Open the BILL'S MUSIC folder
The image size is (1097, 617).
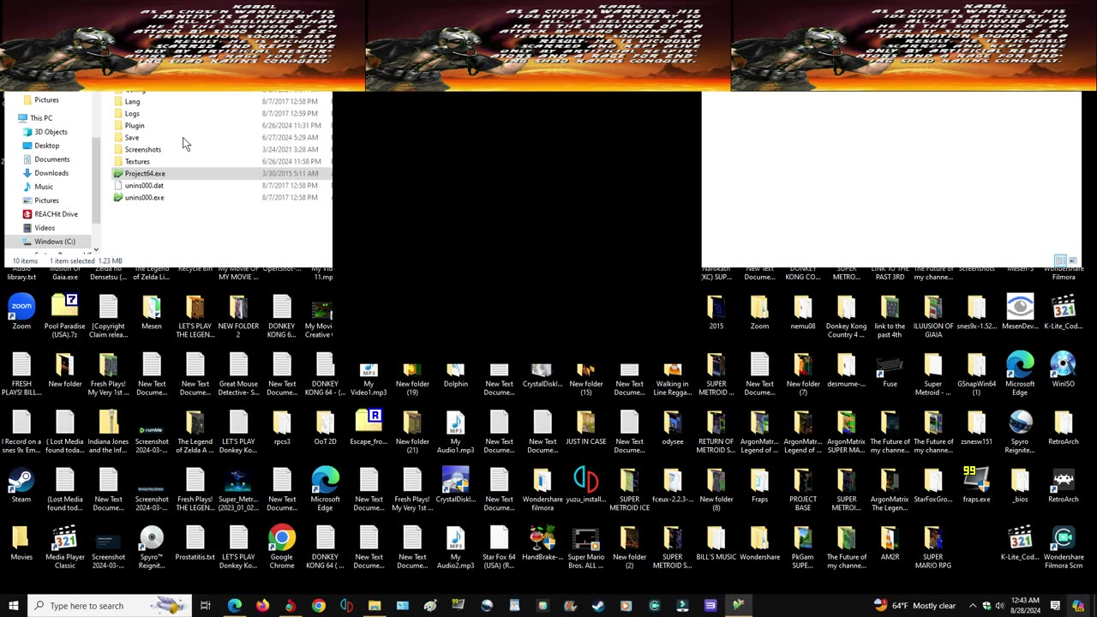[x=716, y=543]
